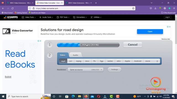Launch Opera browser from taskbar
The width and height of the screenshot is (177, 99).
(98, 97)
